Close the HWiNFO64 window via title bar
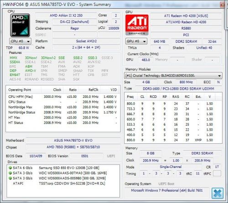 tap(223, 5)
